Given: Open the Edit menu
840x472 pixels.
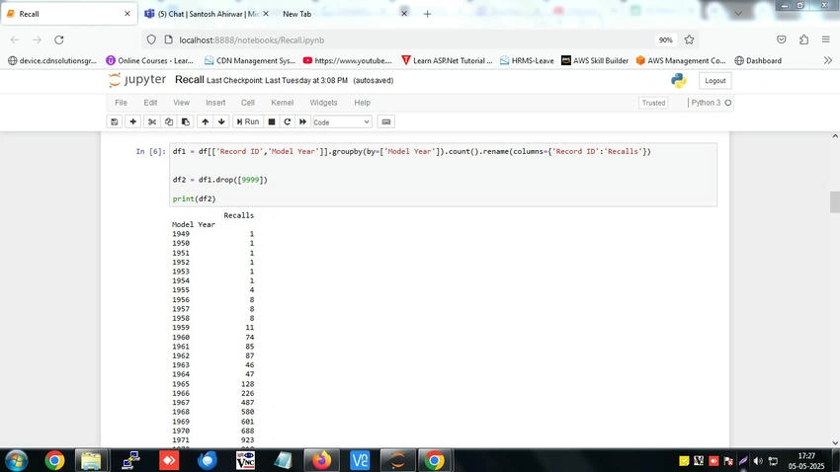Looking at the screenshot, I should pos(150,103).
